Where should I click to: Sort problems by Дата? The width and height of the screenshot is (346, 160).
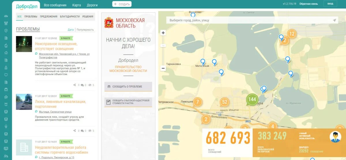[71, 30]
